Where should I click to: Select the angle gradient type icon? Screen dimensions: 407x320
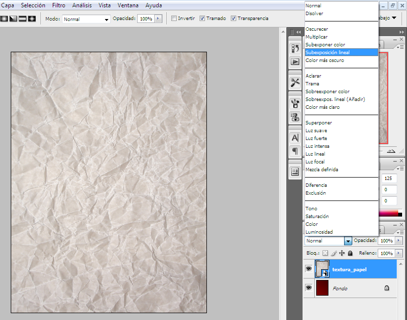[13, 19]
